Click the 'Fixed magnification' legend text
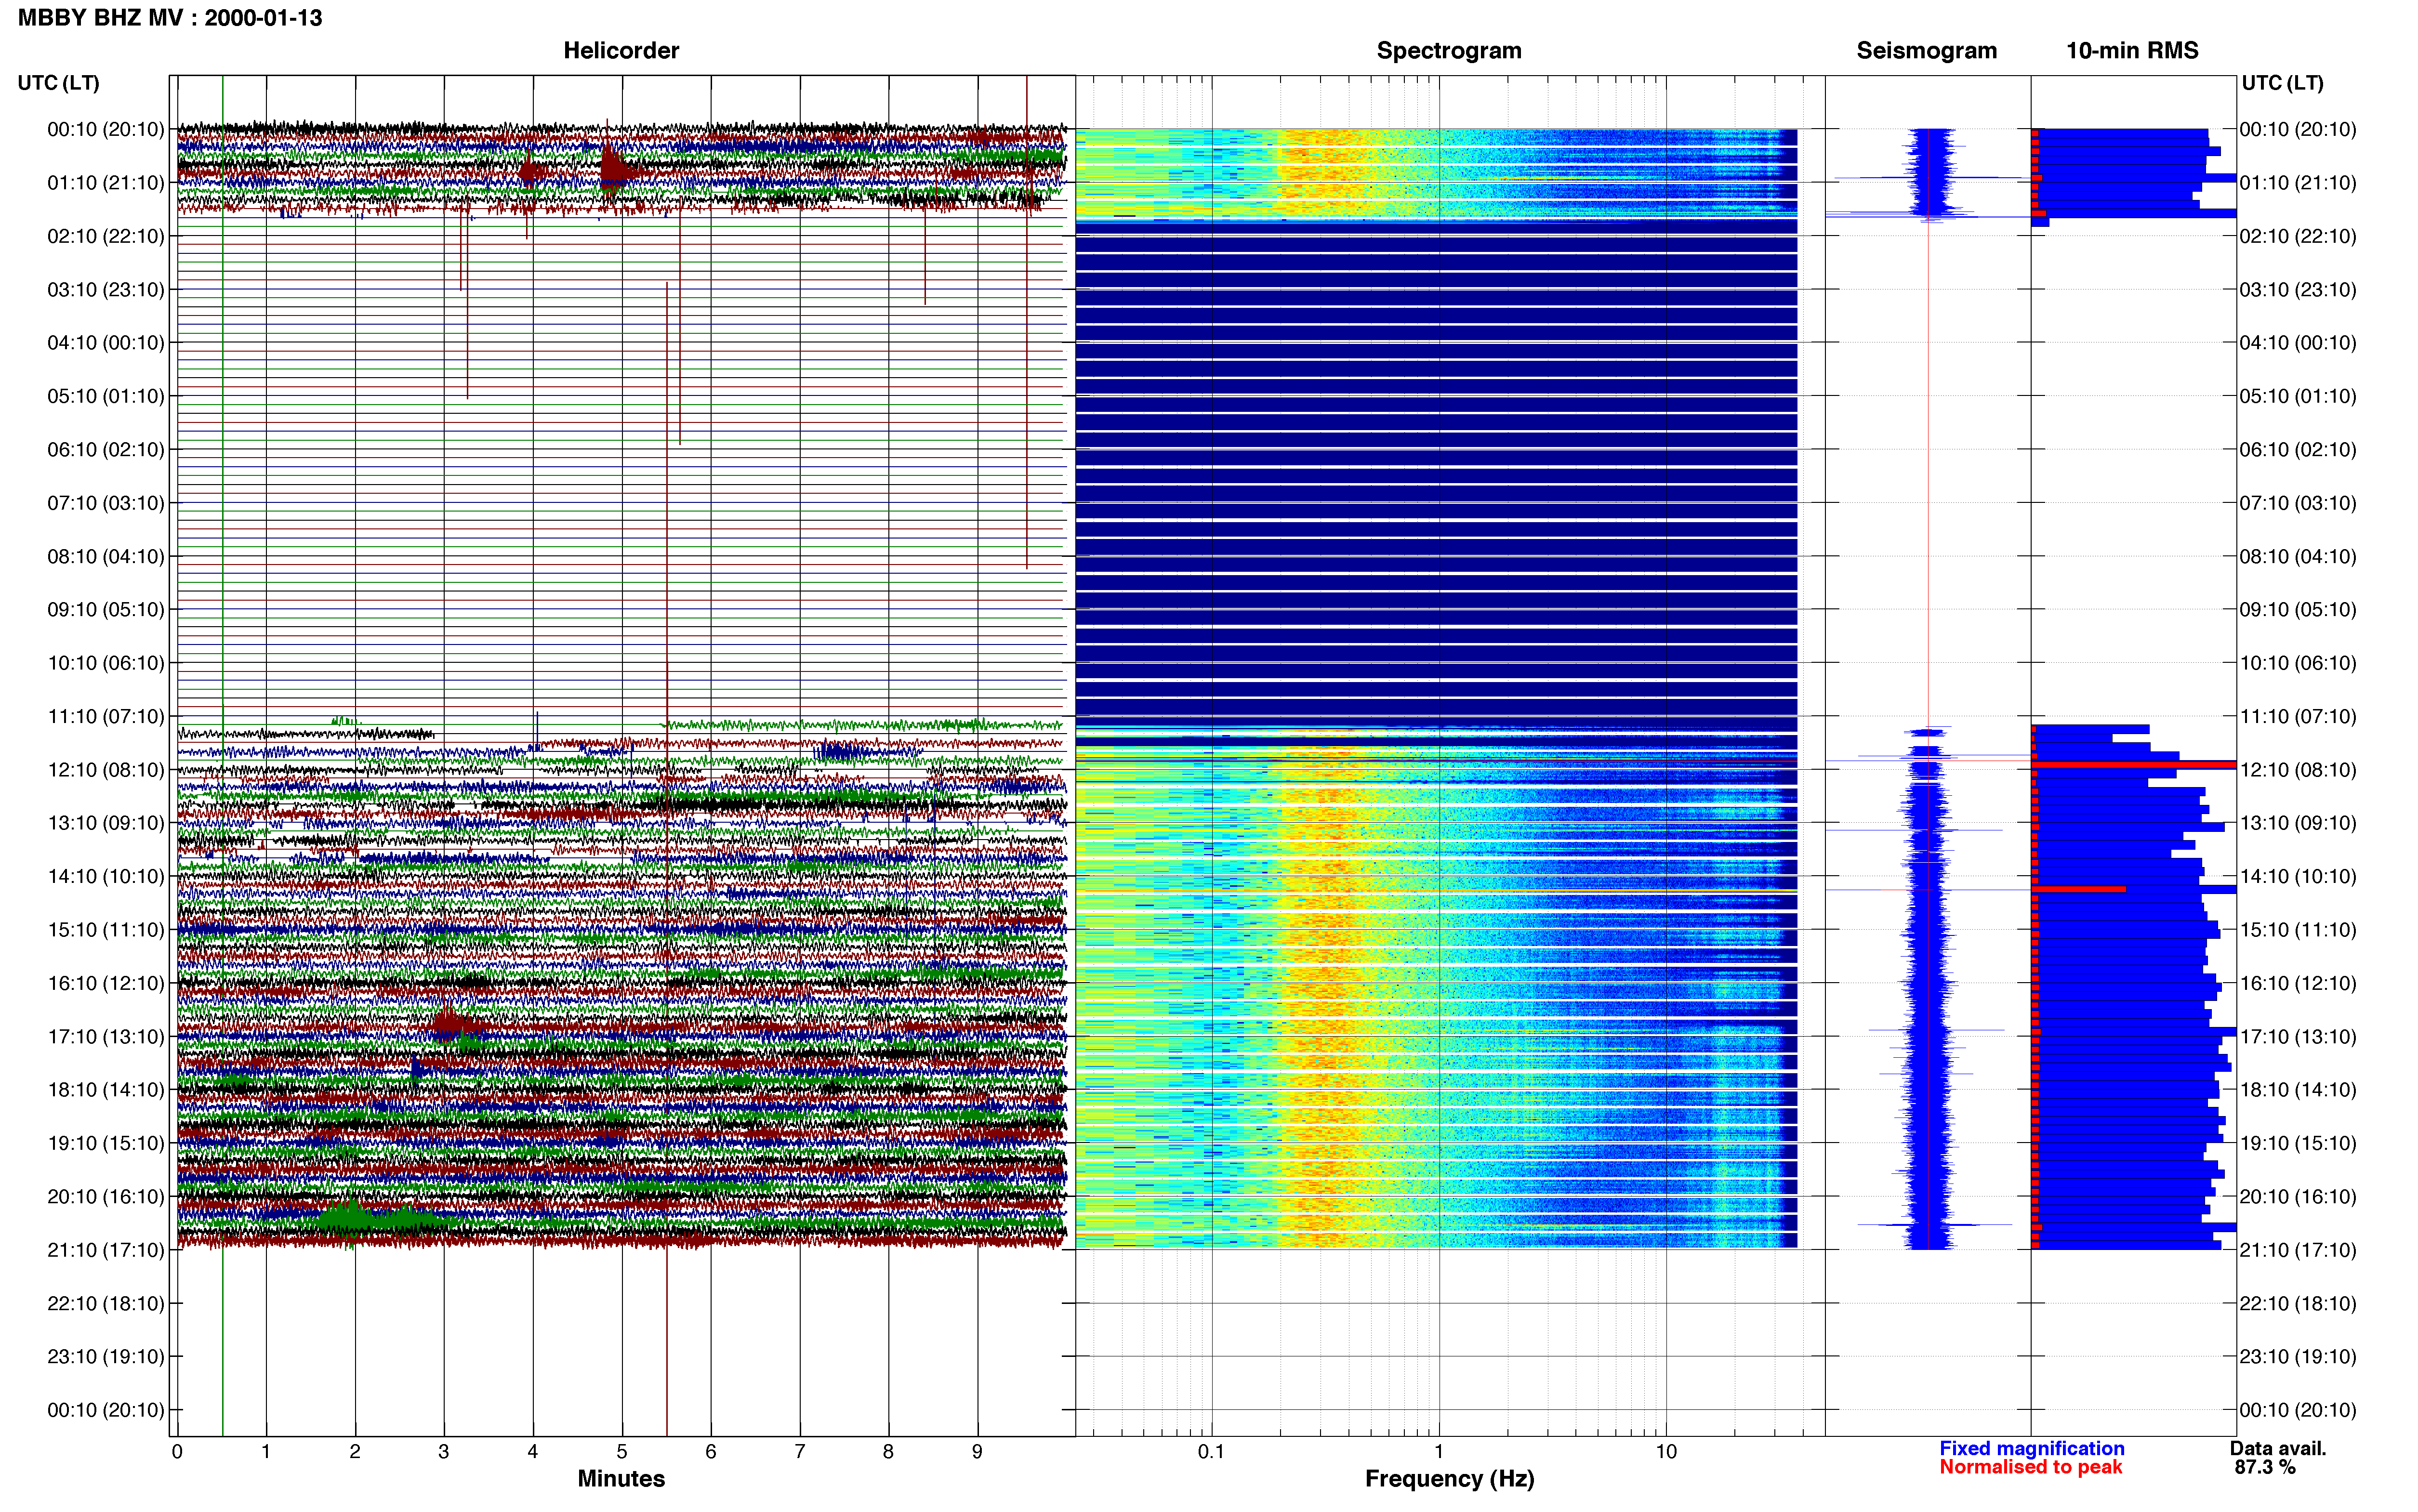The width and height of the screenshot is (2418, 1512). click(x=2031, y=1448)
